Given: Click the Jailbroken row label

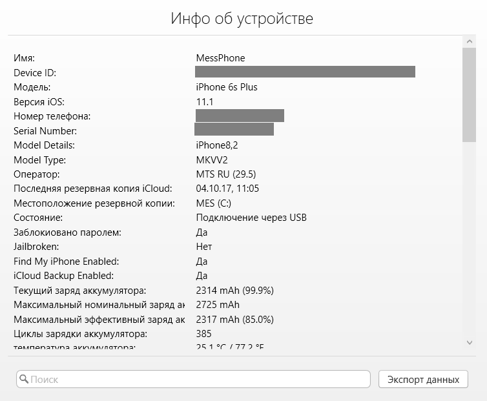Looking at the screenshot, I should 36,247.
